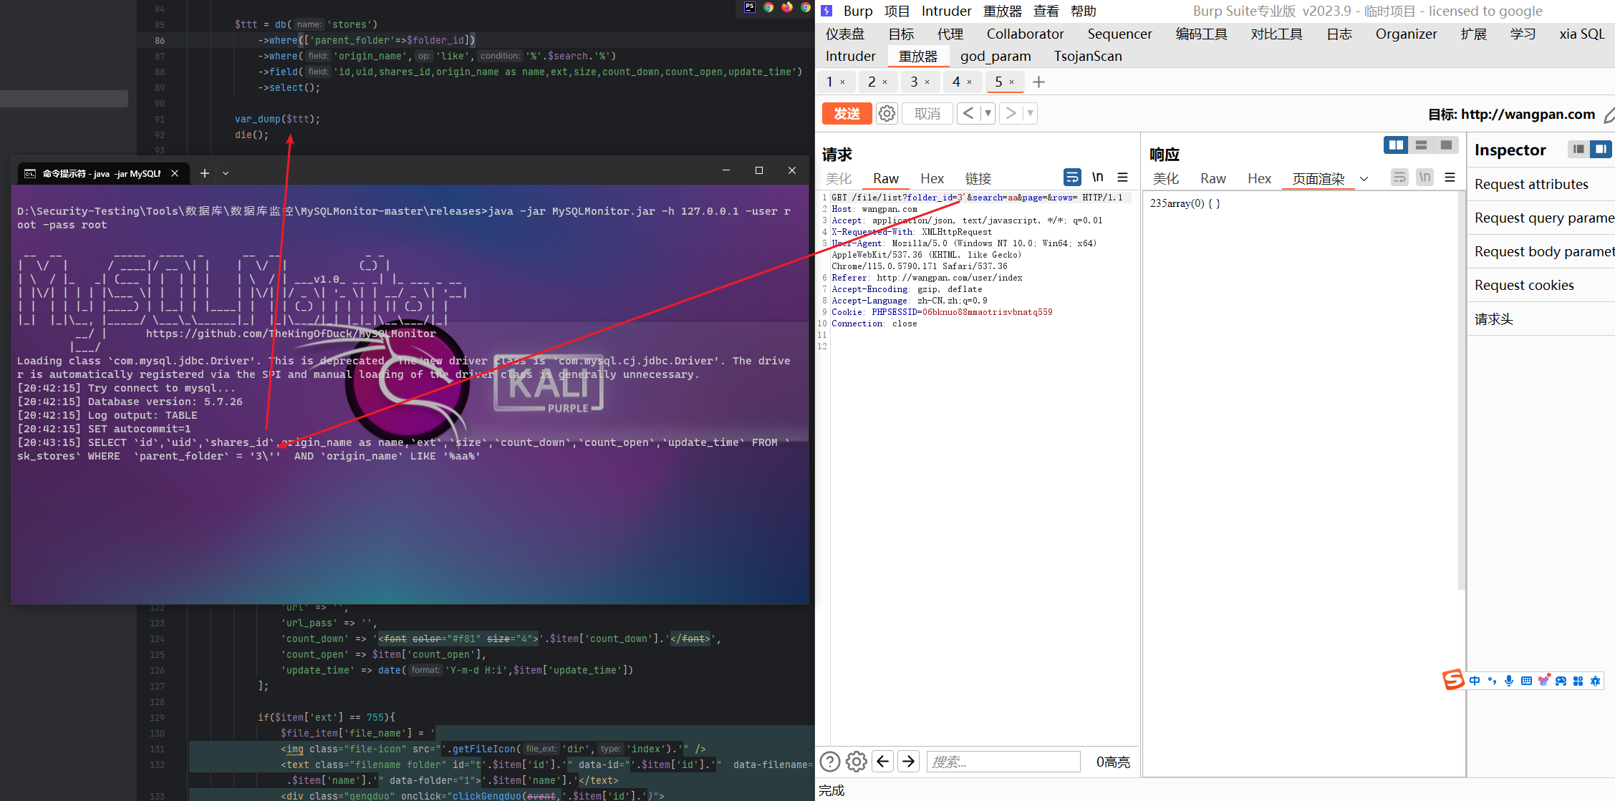
Task: Expand Request body parameters in Inspector
Action: (x=1541, y=251)
